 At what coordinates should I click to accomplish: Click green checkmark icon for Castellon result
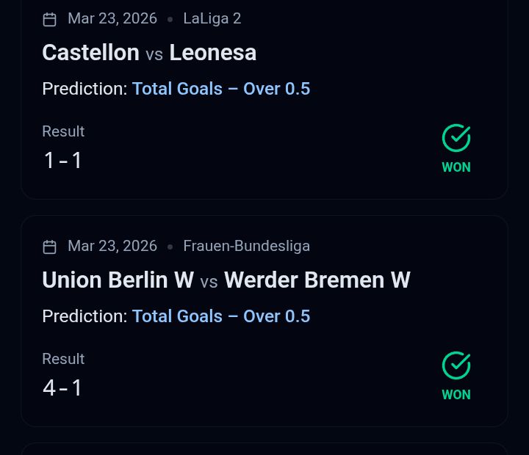(456, 138)
